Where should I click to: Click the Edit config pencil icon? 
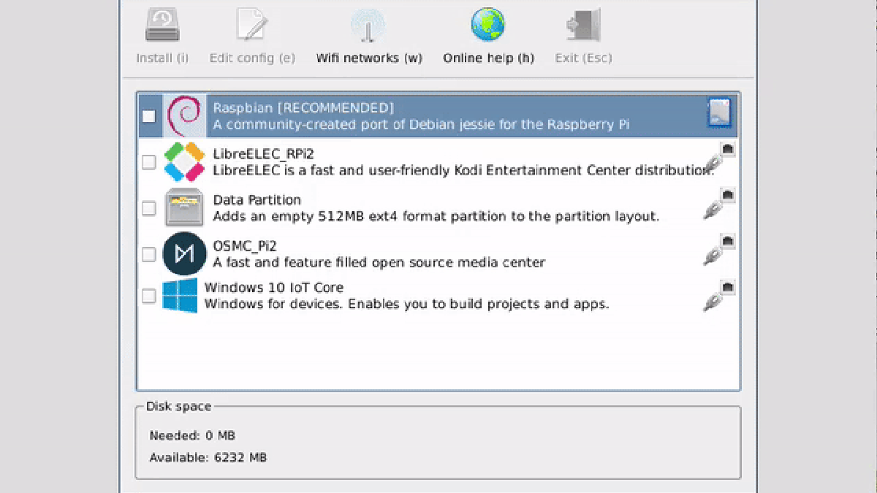coord(252,24)
